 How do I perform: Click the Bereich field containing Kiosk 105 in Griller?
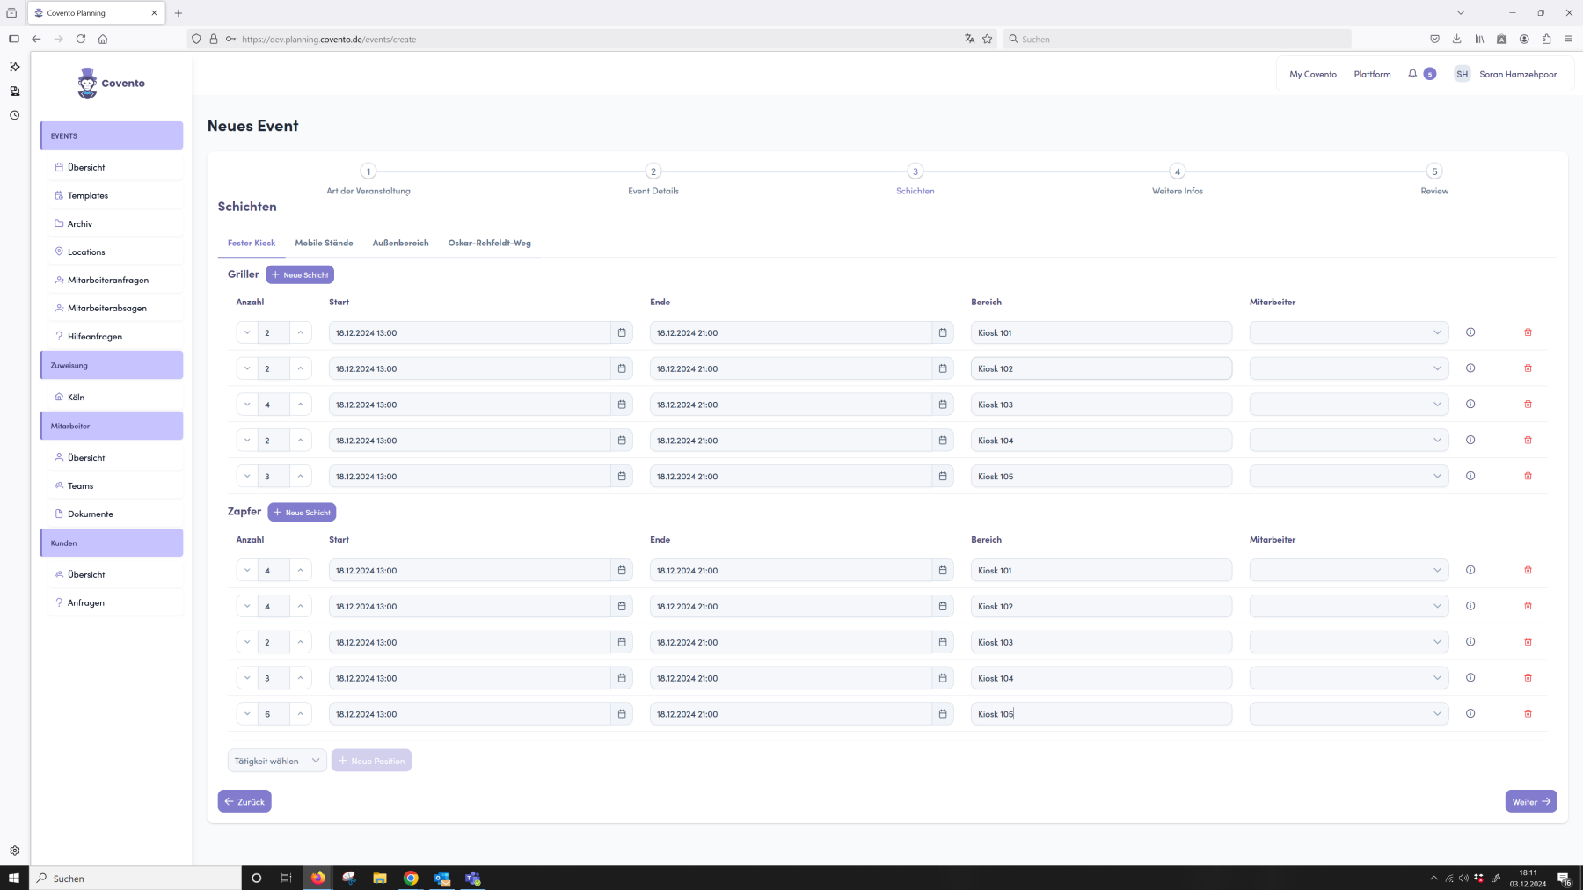coord(1100,477)
